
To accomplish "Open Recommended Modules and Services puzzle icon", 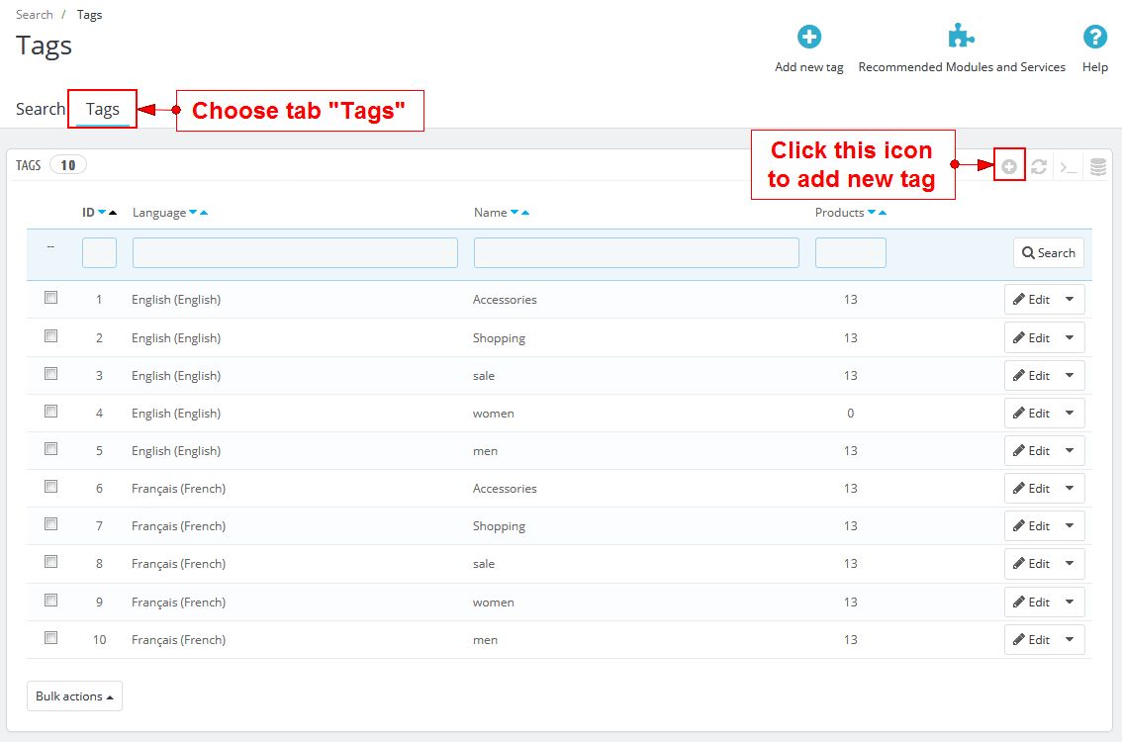I will pos(961,38).
